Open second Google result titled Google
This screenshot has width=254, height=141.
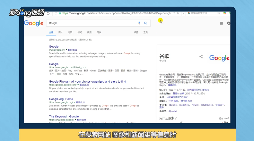click(54, 64)
